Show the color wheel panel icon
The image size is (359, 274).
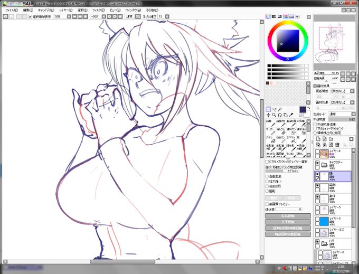(x=268, y=16)
